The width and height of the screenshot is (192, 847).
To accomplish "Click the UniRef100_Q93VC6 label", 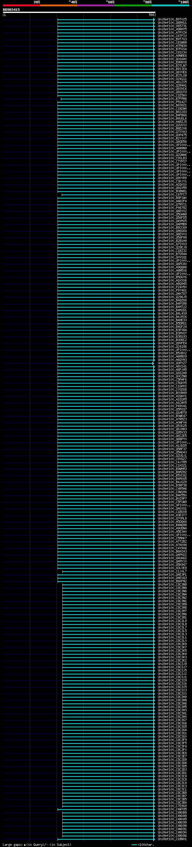I will (172, 89).
